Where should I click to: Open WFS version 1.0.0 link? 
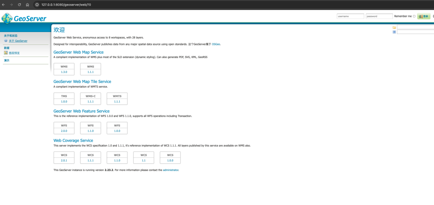tap(117, 131)
